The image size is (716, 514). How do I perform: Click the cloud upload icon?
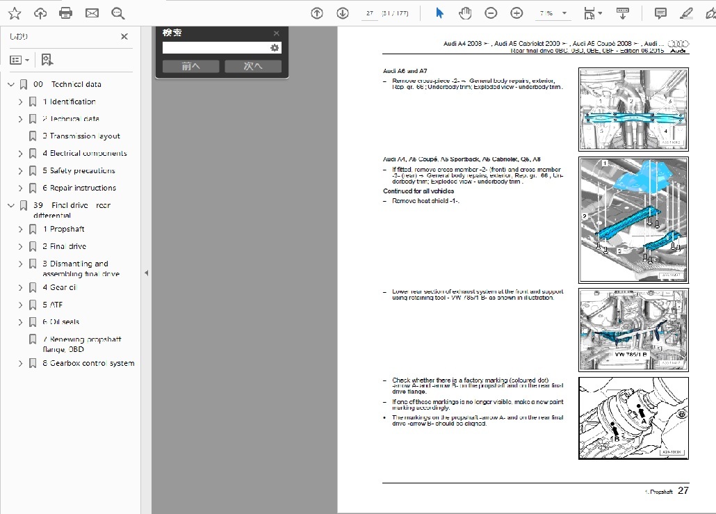(40, 13)
